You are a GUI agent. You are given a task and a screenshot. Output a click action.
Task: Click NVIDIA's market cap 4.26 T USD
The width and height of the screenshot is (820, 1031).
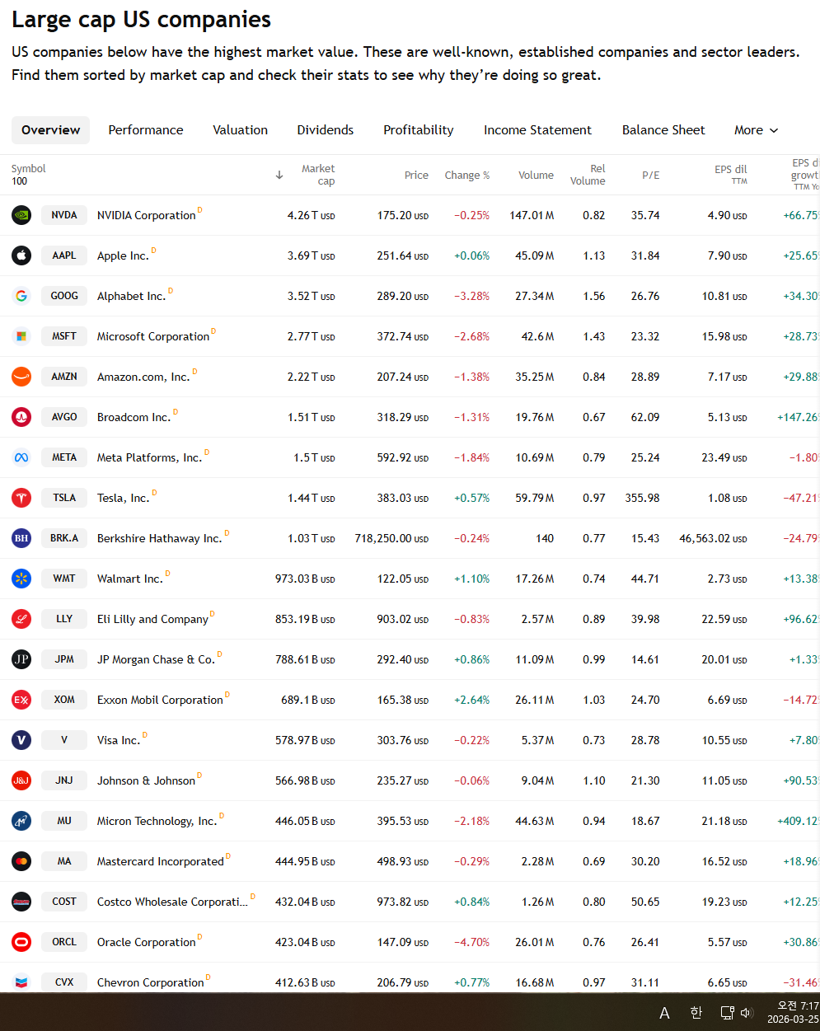click(x=312, y=215)
